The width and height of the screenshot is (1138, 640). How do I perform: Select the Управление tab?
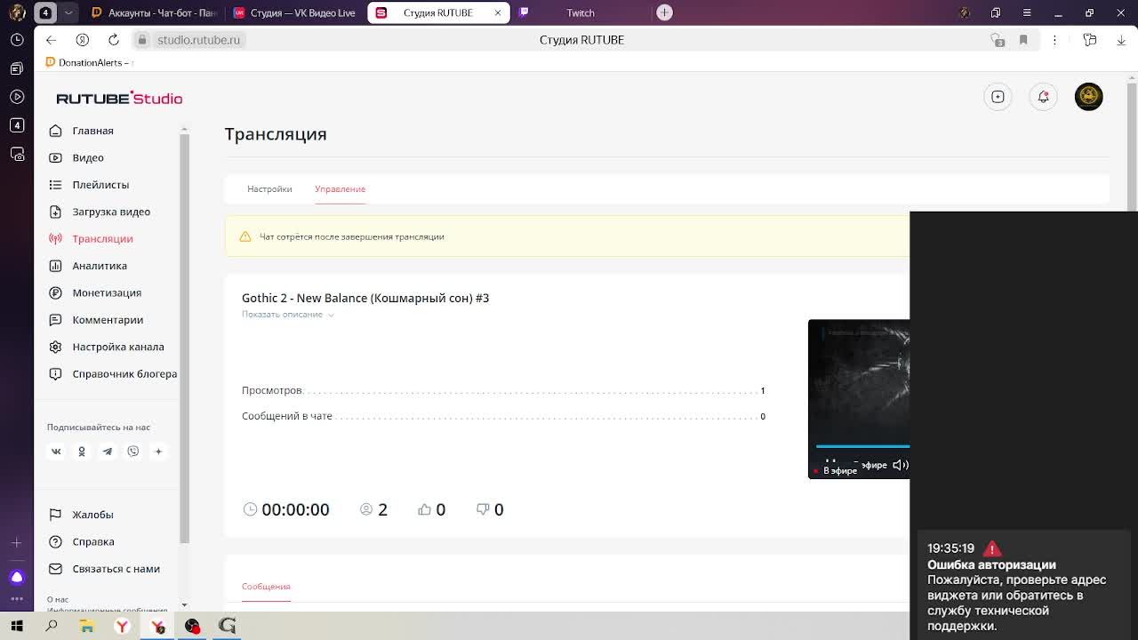(x=340, y=188)
